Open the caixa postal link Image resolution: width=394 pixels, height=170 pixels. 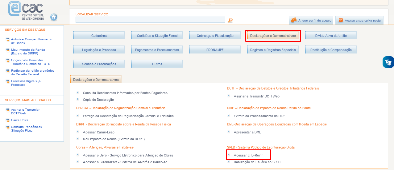(373, 21)
